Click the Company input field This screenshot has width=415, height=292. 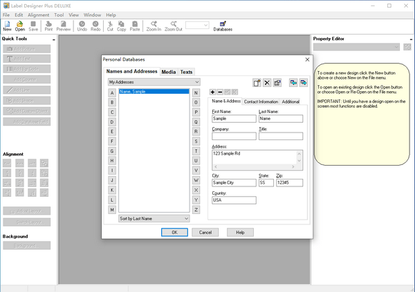[x=233, y=136]
